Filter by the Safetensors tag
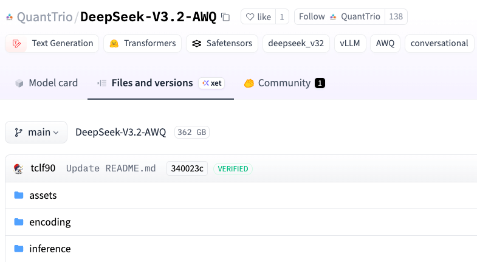This screenshot has height=262, width=477. [222, 44]
